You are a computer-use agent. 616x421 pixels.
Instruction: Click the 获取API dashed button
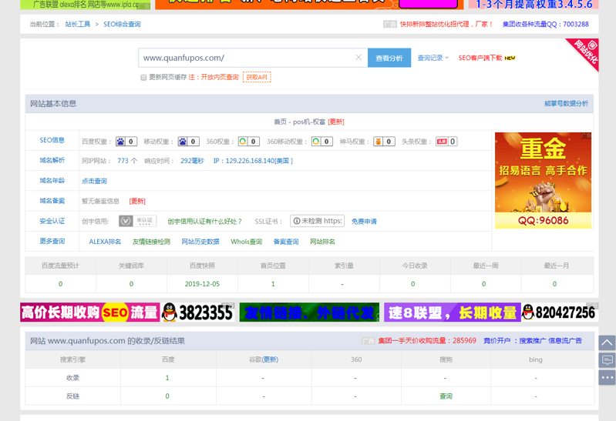coord(257,77)
